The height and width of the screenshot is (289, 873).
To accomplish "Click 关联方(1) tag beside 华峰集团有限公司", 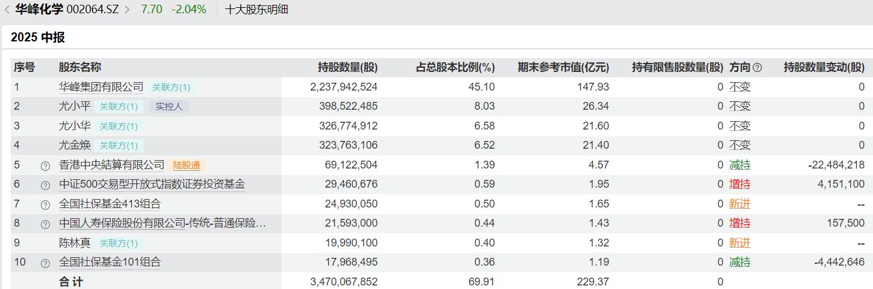I will (x=171, y=88).
